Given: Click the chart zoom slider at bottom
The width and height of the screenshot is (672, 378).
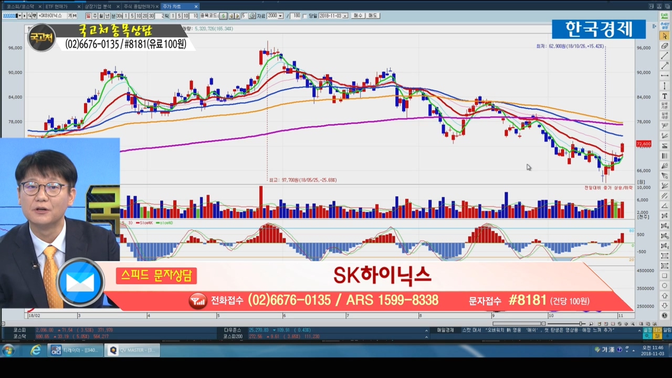Looking at the screenshot, I should [x=581, y=323].
